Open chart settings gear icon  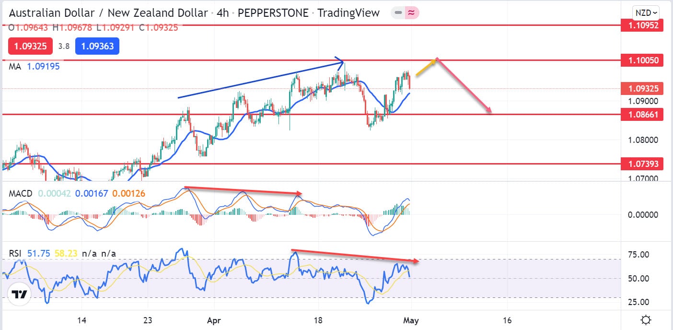(645, 320)
